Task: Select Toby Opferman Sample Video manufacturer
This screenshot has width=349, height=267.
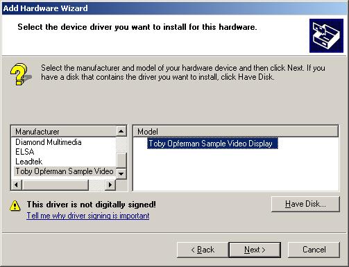Action: (65, 171)
